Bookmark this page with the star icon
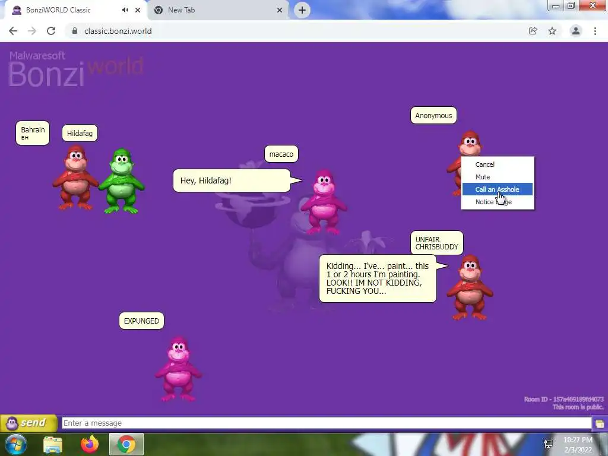 [x=552, y=31]
